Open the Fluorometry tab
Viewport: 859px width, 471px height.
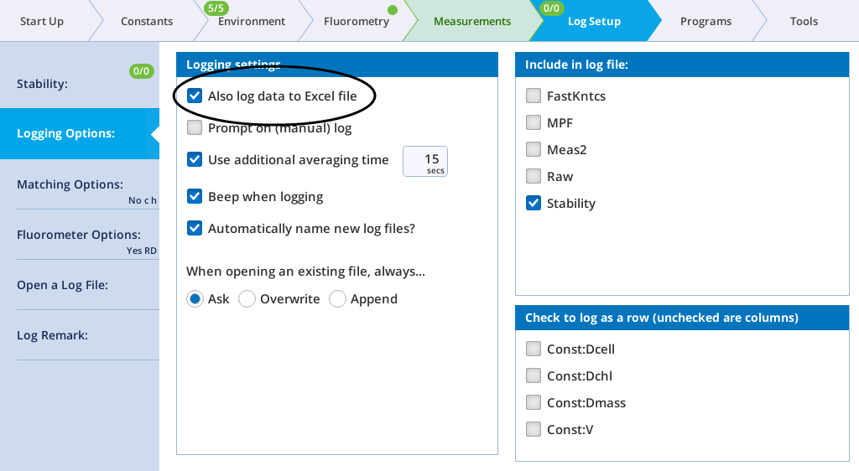356,21
